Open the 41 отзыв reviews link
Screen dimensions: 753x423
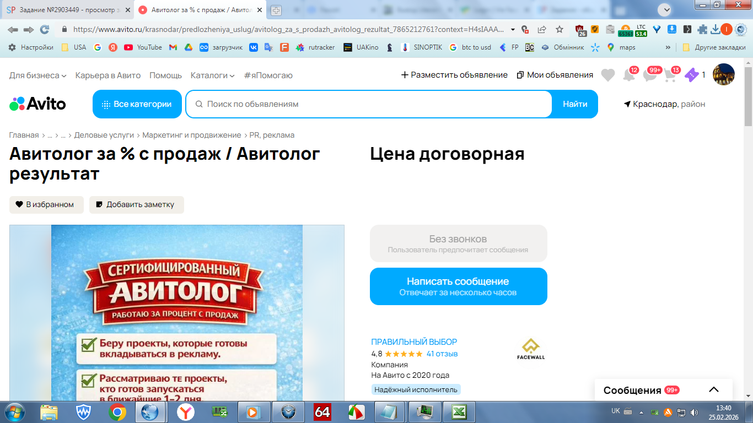click(x=442, y=354)
